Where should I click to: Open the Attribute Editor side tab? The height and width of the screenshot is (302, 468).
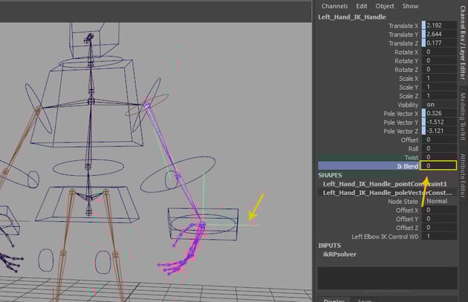[x=463, y=176]
